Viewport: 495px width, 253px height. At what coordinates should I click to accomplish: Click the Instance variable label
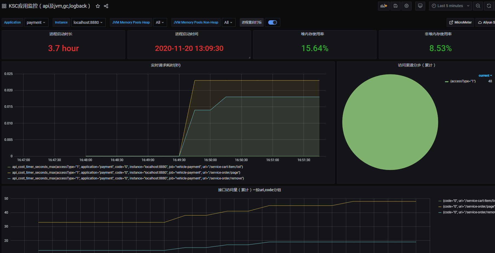[x=61, y=22]
